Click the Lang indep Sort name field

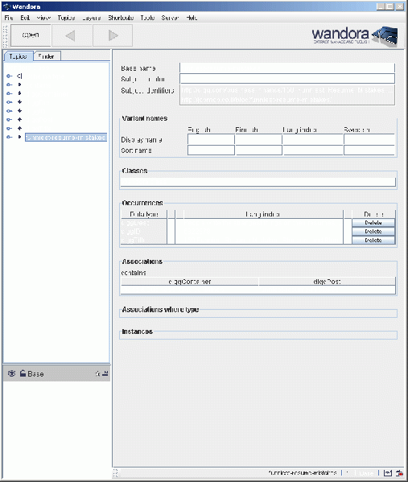313,150
